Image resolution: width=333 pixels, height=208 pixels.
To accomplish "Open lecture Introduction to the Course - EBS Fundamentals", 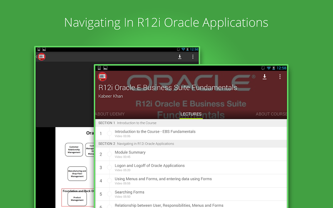I will (x=191, y=133).
